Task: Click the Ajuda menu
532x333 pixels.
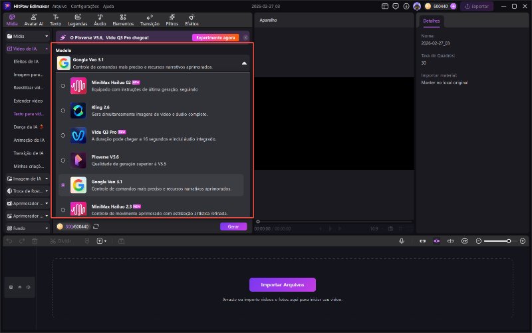Action: pyautogui.click(x=108, y=6)
